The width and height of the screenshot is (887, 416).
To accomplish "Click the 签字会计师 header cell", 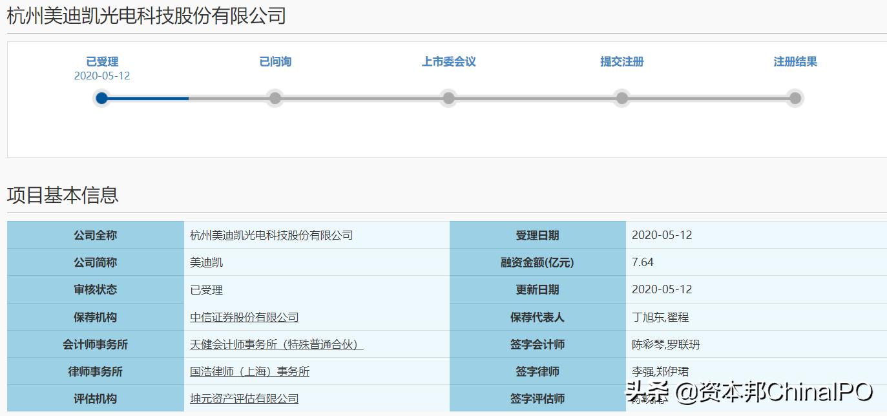I will tap(537, 344).
